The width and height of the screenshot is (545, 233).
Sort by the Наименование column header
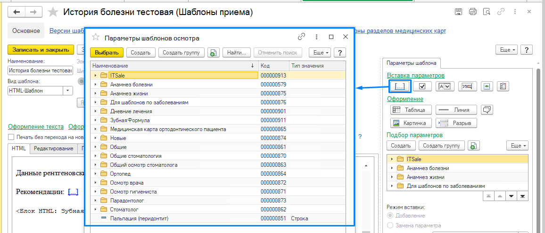[x=174, y=66]
